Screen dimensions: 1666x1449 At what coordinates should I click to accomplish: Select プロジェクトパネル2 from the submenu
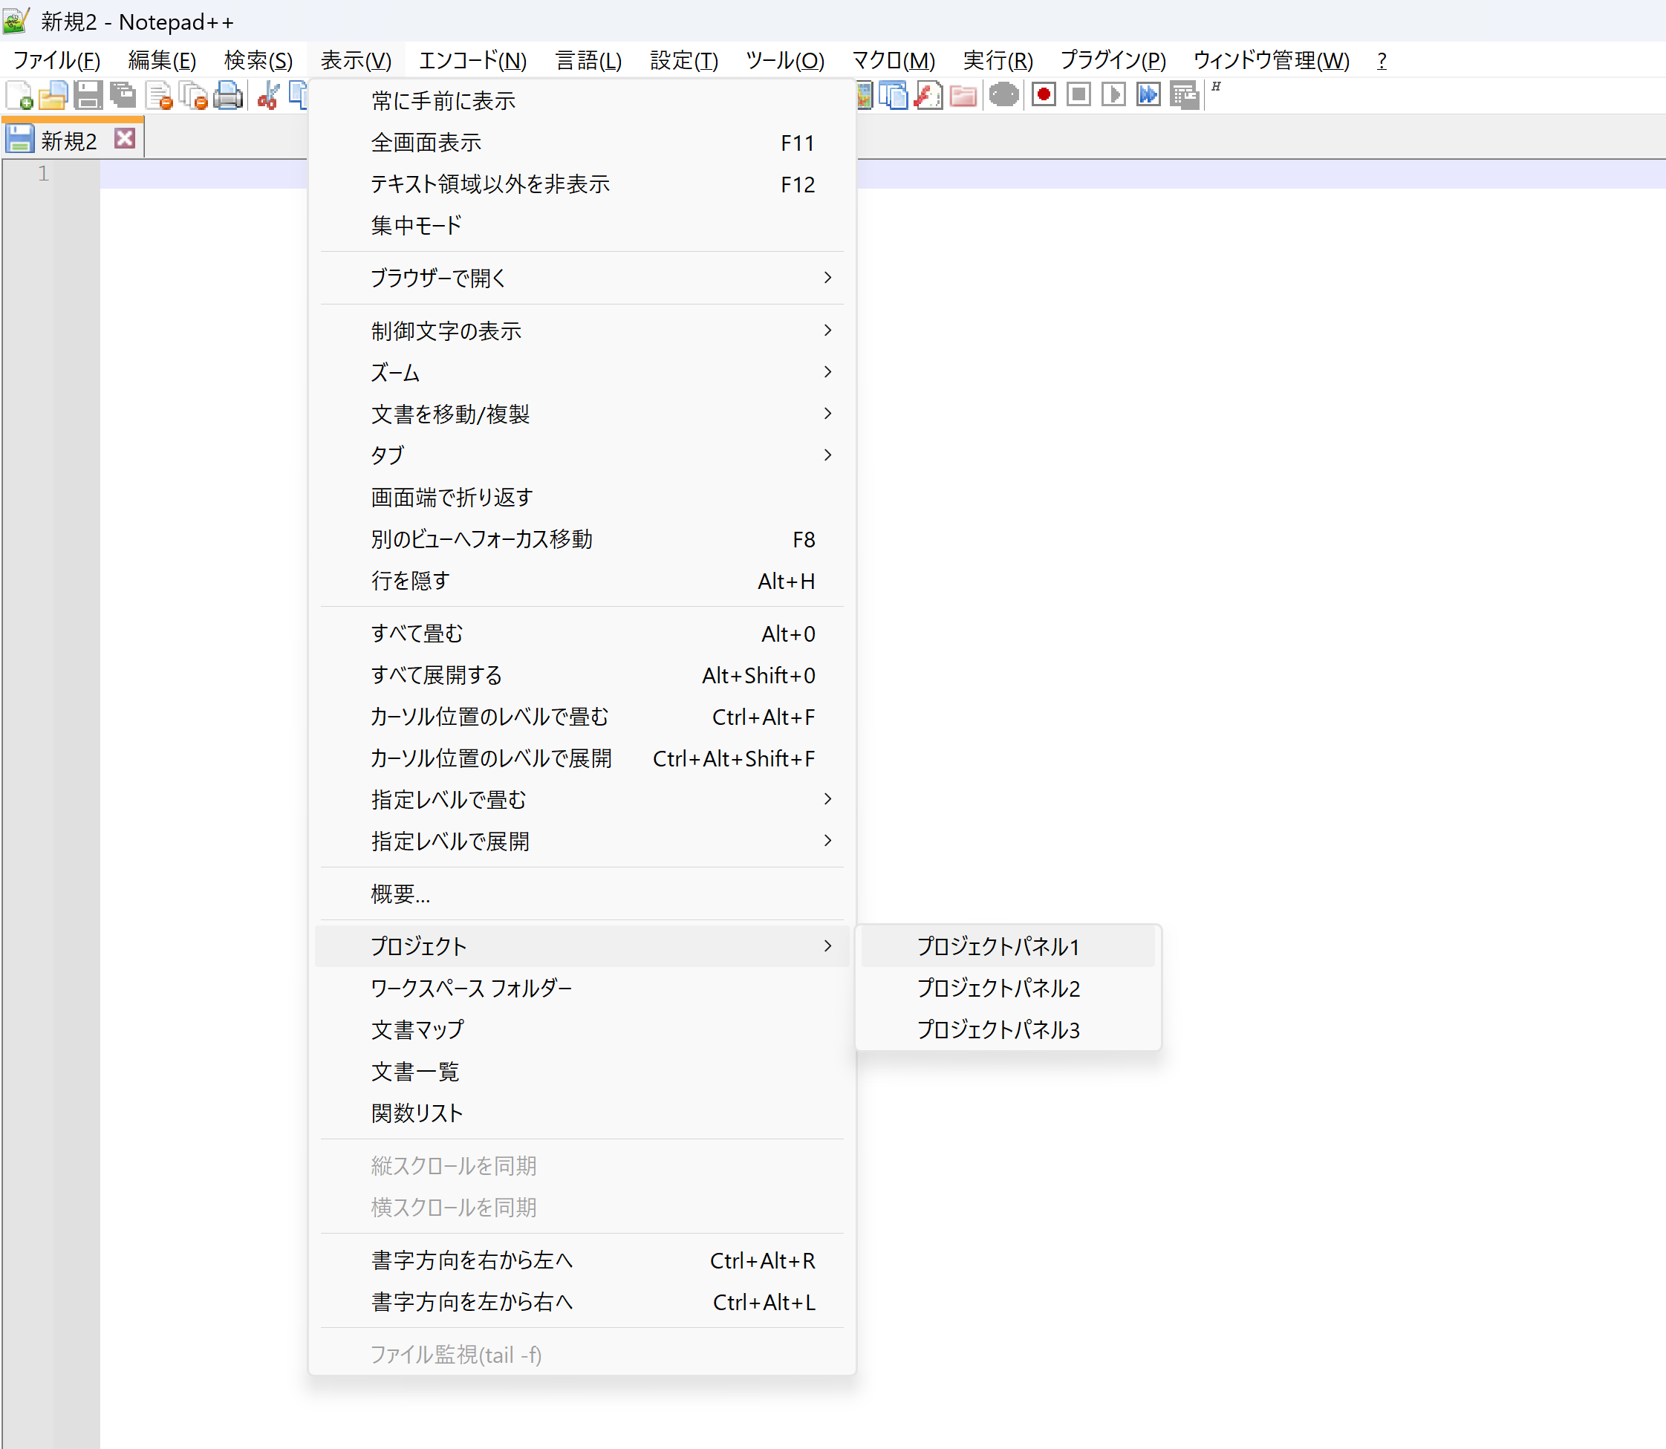[998, 988]
